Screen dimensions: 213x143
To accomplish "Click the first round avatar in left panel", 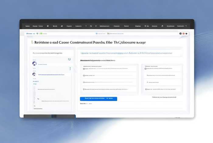I will (34, 64).
